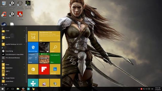The width and height of the screenshot is (162, 91).
Task: Open the Xbox tile
Action: [x=55, y=58]
